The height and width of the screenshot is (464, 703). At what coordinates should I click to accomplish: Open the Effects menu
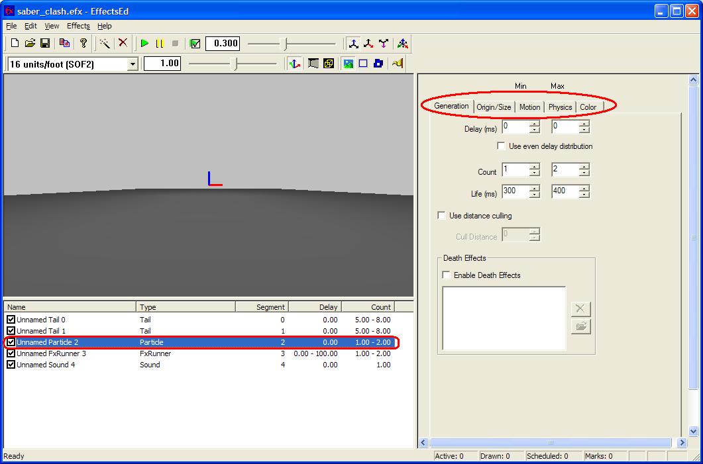78,26
